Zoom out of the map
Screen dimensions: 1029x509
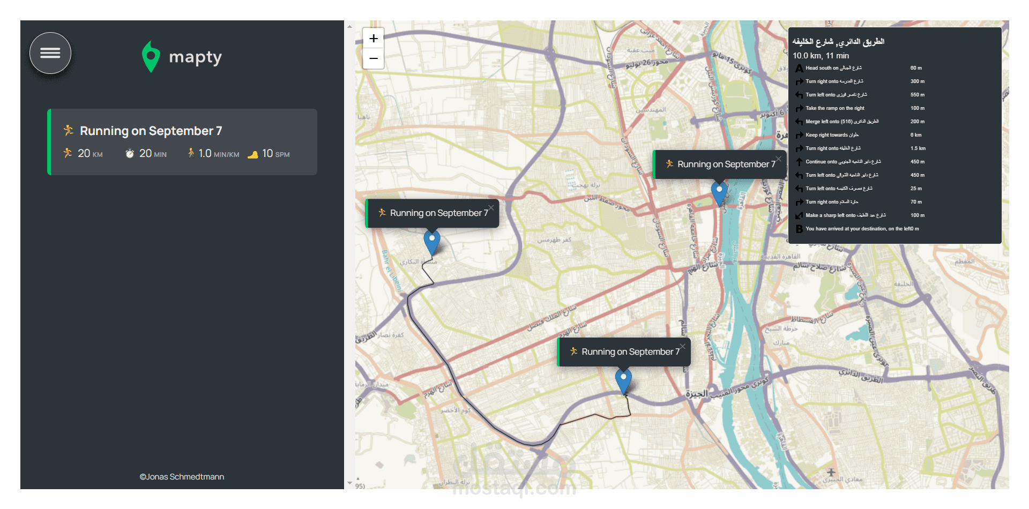point(374,58)
